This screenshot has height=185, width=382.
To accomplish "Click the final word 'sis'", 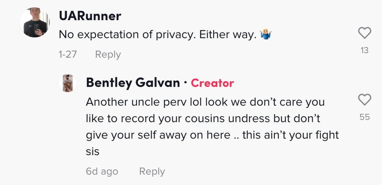I will [93, 151].
